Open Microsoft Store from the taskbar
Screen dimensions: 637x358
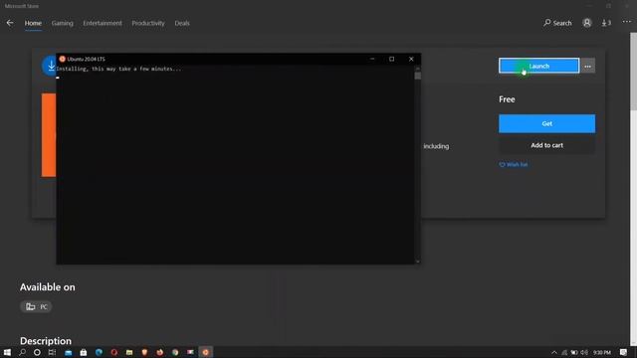click(x=84, y=352)
